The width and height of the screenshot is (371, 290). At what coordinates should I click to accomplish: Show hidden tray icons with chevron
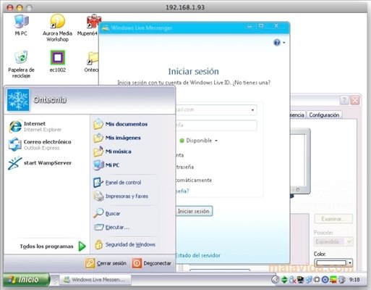point(275,280)
